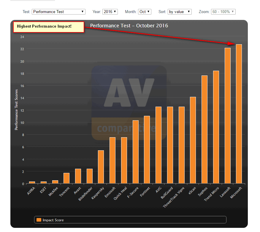Click the chart title Performance Test – October 2016
This screenshot has width=260, height=232.
(129, 26)
